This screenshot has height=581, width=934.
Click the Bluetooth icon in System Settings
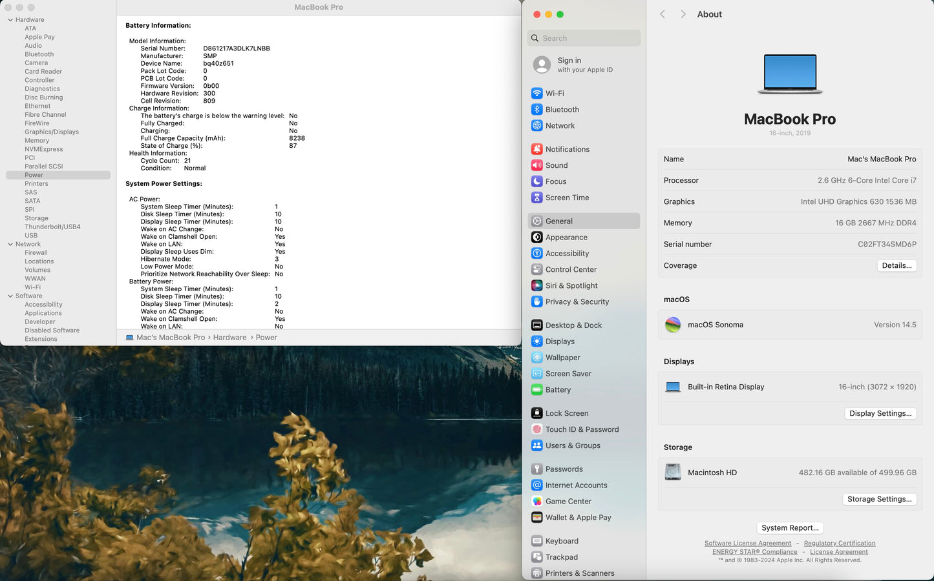coord(536,110)
